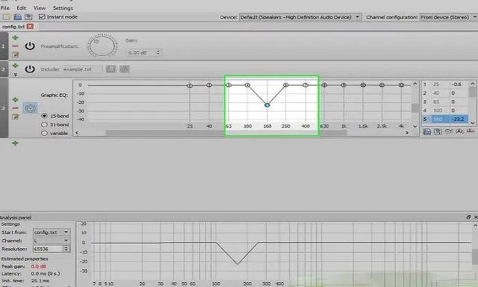
Task: Click the EQ graph vertical scrollbar thumb
Action: point(415,108)
